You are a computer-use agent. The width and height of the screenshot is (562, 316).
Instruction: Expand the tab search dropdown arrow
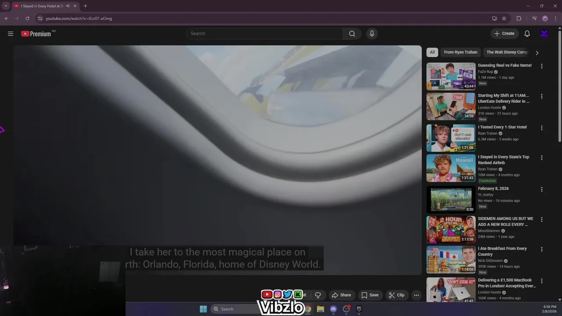[6, 6]
